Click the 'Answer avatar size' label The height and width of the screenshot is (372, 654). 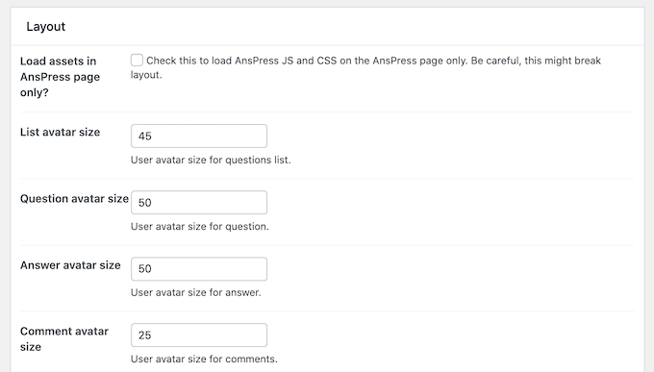point(70,265)
